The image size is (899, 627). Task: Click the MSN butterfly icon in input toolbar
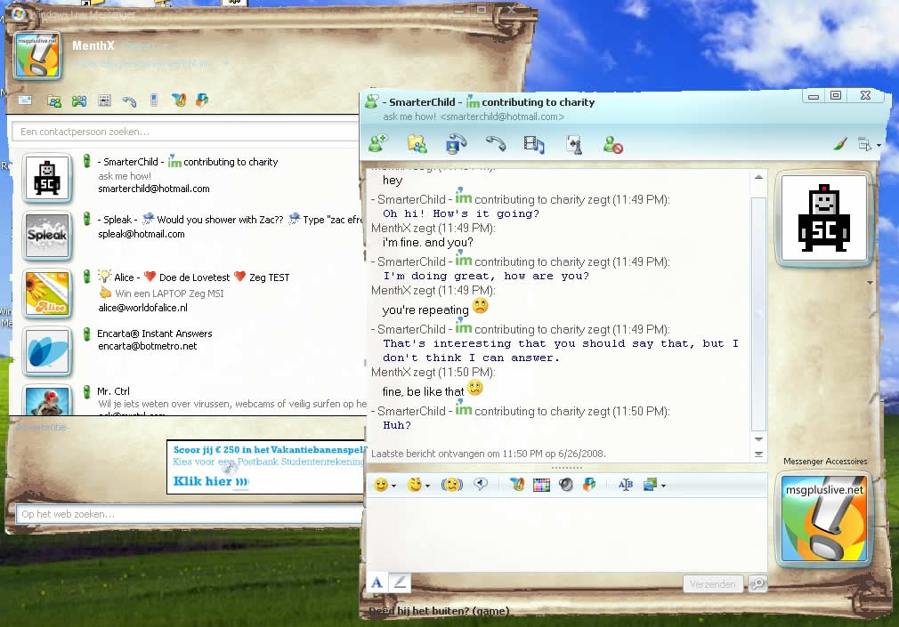point(517,485)
